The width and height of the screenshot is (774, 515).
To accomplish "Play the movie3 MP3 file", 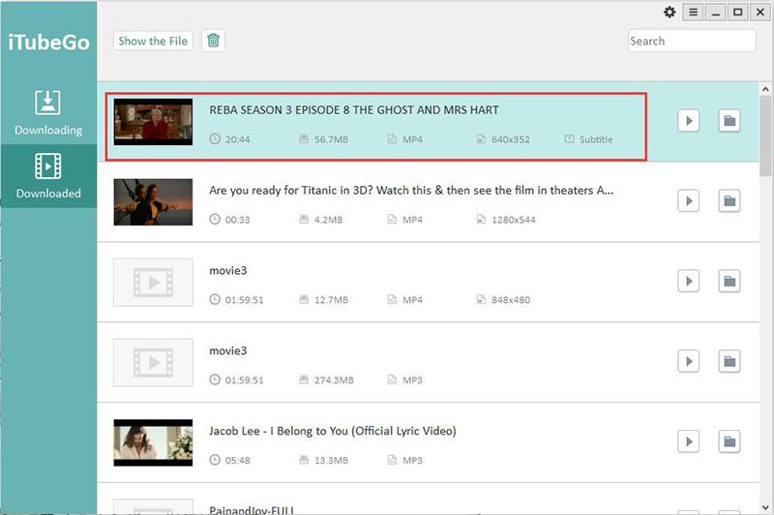I will click(689, 361).
